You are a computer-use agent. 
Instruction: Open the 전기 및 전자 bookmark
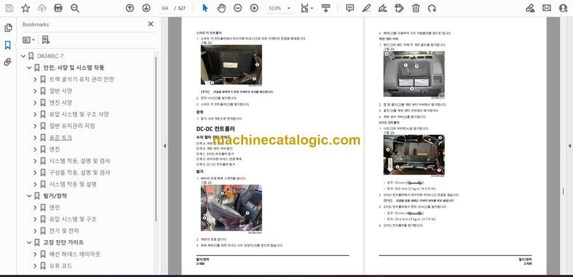pos(64,231)
